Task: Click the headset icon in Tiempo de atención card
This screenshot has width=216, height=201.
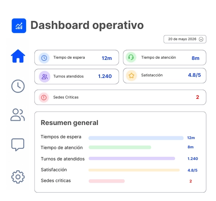Action: [131, 57]
